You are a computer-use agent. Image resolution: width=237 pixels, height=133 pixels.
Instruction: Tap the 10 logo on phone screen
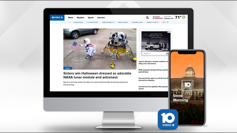(187, 85)
